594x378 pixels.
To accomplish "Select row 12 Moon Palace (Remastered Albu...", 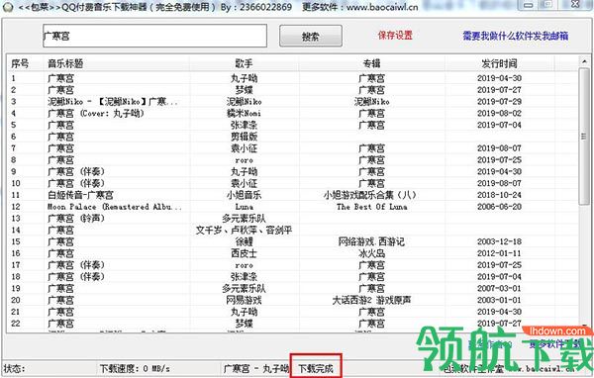I will tap(115, 207).
